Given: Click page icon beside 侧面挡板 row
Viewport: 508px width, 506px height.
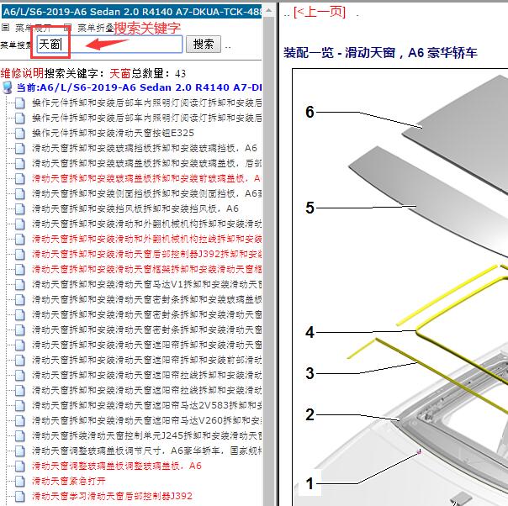Looking at the screenshot, I should 19,193.
